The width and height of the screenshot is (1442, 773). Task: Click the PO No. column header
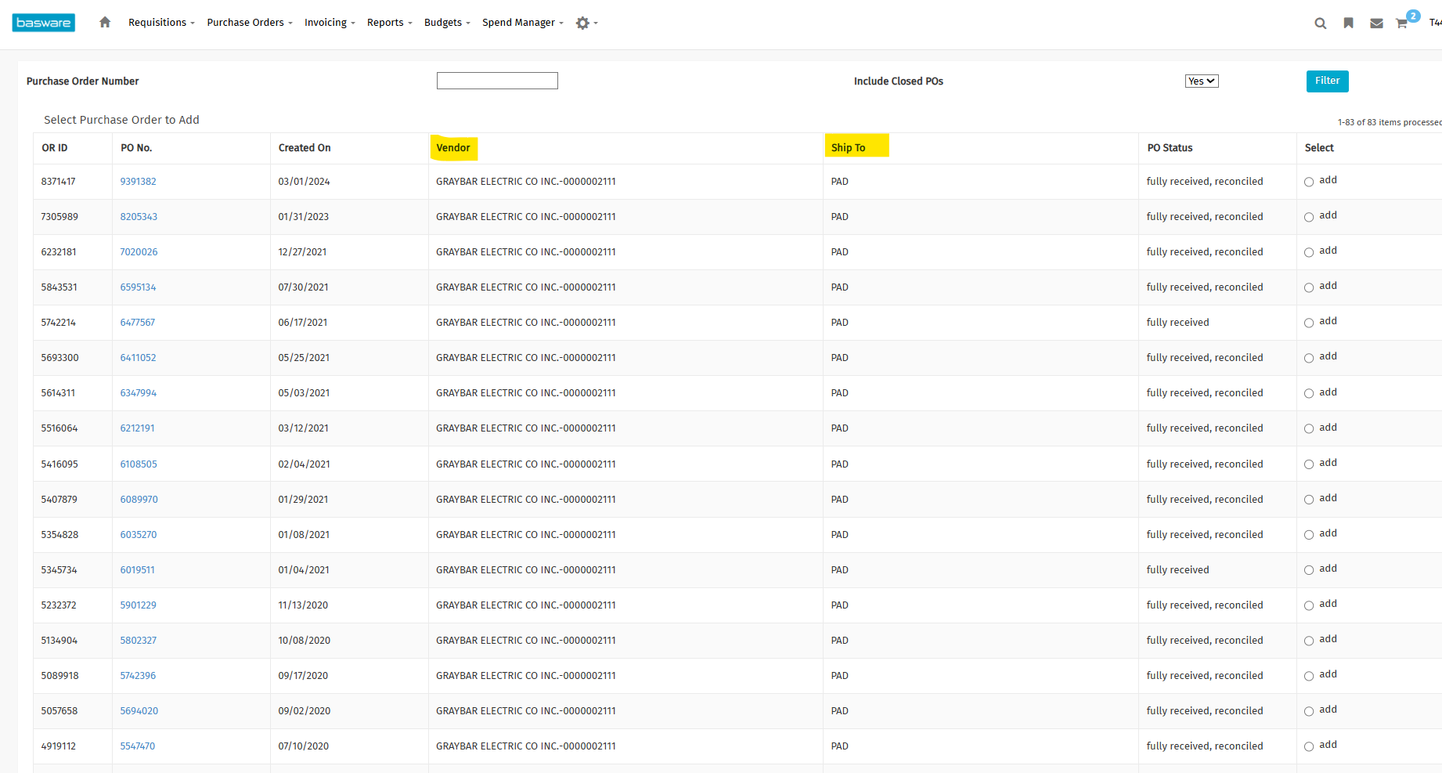136,148
